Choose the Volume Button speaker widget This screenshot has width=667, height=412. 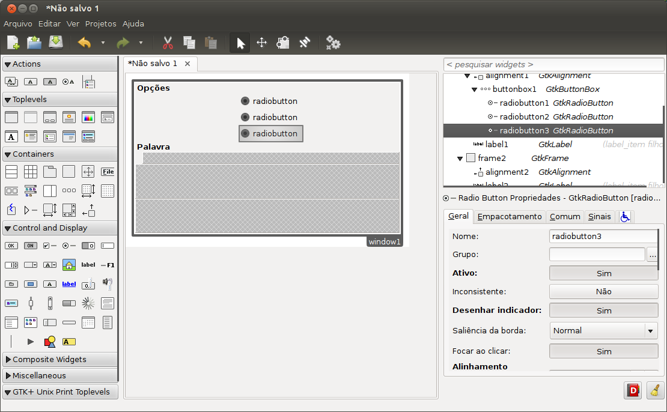(x=108, y=283)
